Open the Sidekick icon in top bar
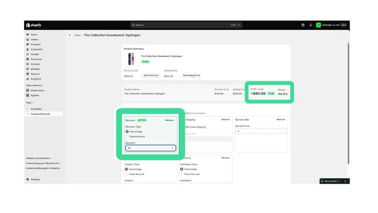This screenshot has height=213, width=378. coord(303,25)
